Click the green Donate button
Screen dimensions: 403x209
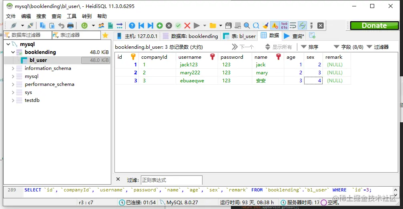pos(374,26)
